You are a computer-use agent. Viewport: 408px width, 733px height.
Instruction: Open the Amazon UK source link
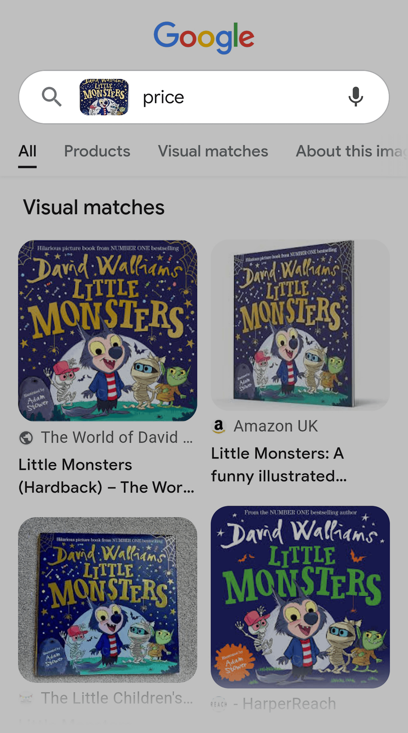point(275,426)
